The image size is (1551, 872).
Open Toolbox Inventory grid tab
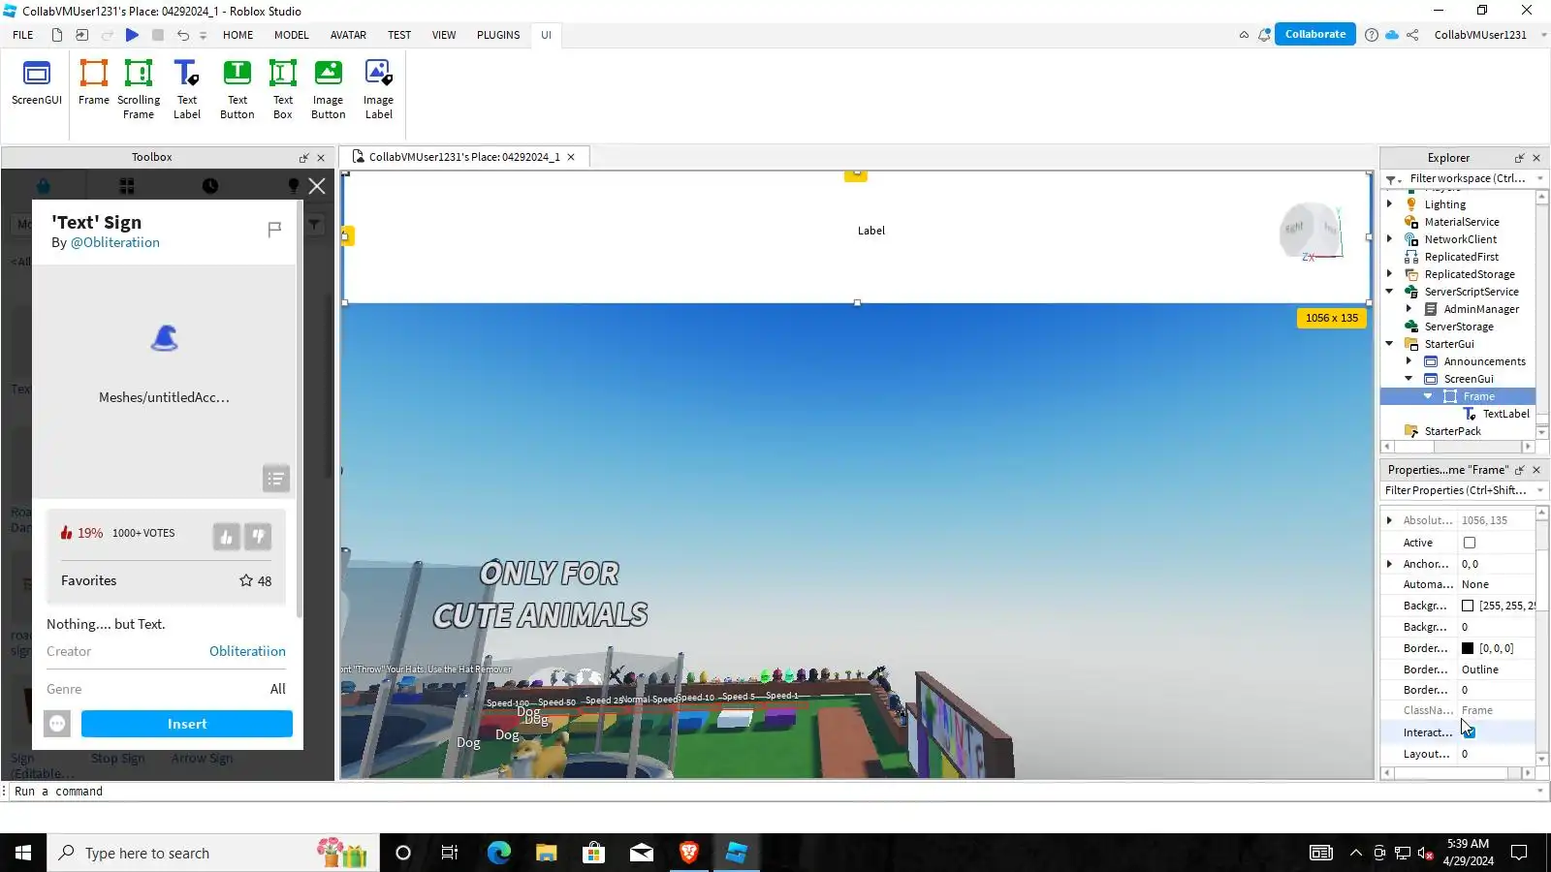[127, 186]
